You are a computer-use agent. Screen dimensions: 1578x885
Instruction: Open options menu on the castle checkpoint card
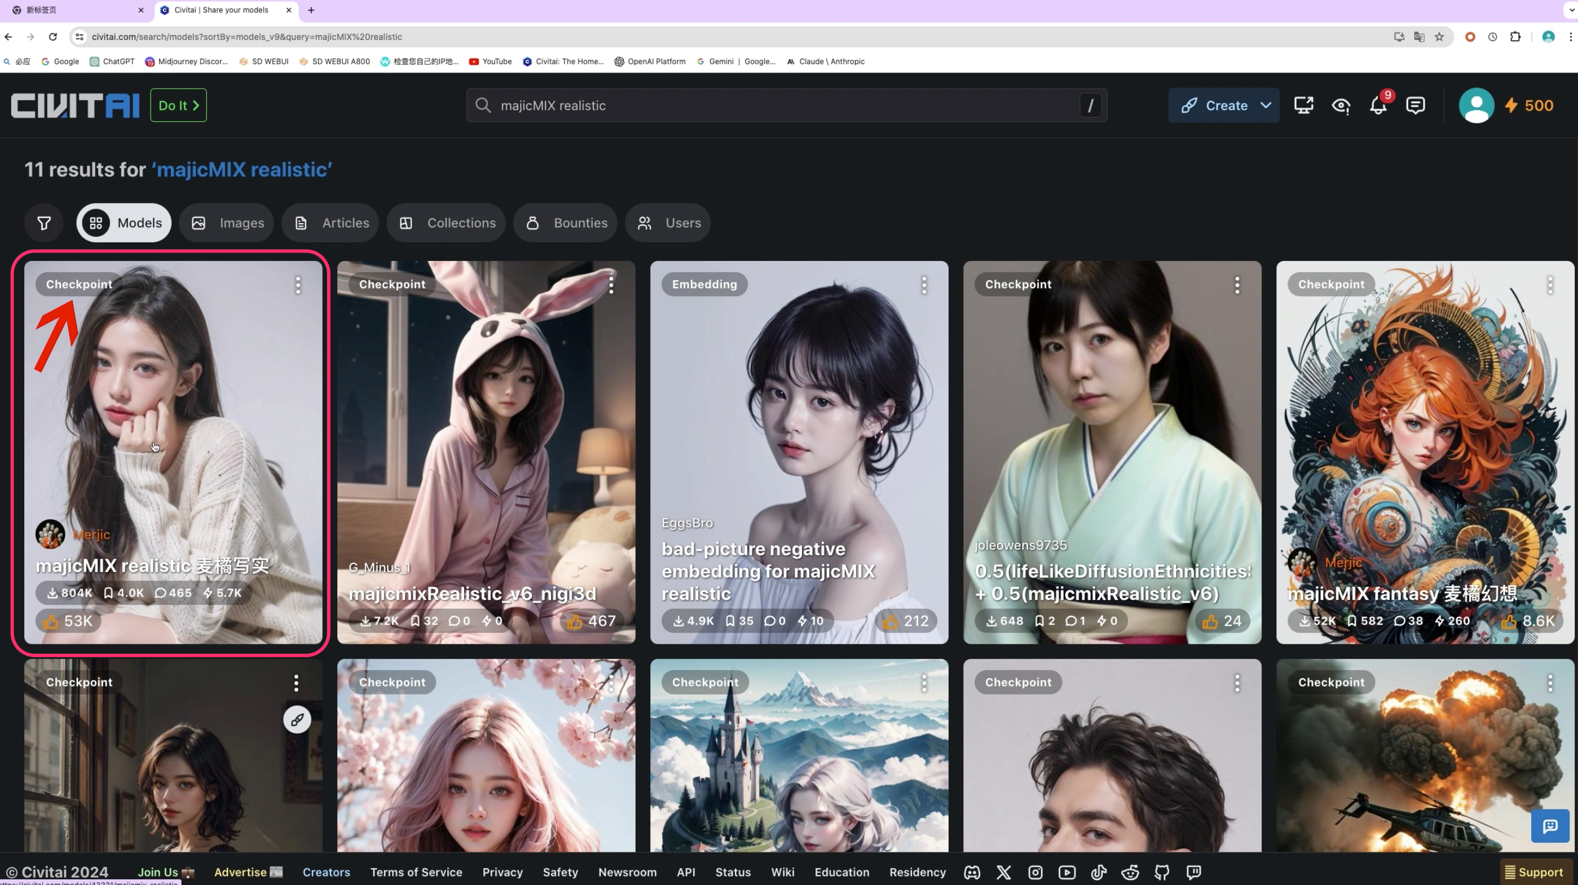pos(924,683)
